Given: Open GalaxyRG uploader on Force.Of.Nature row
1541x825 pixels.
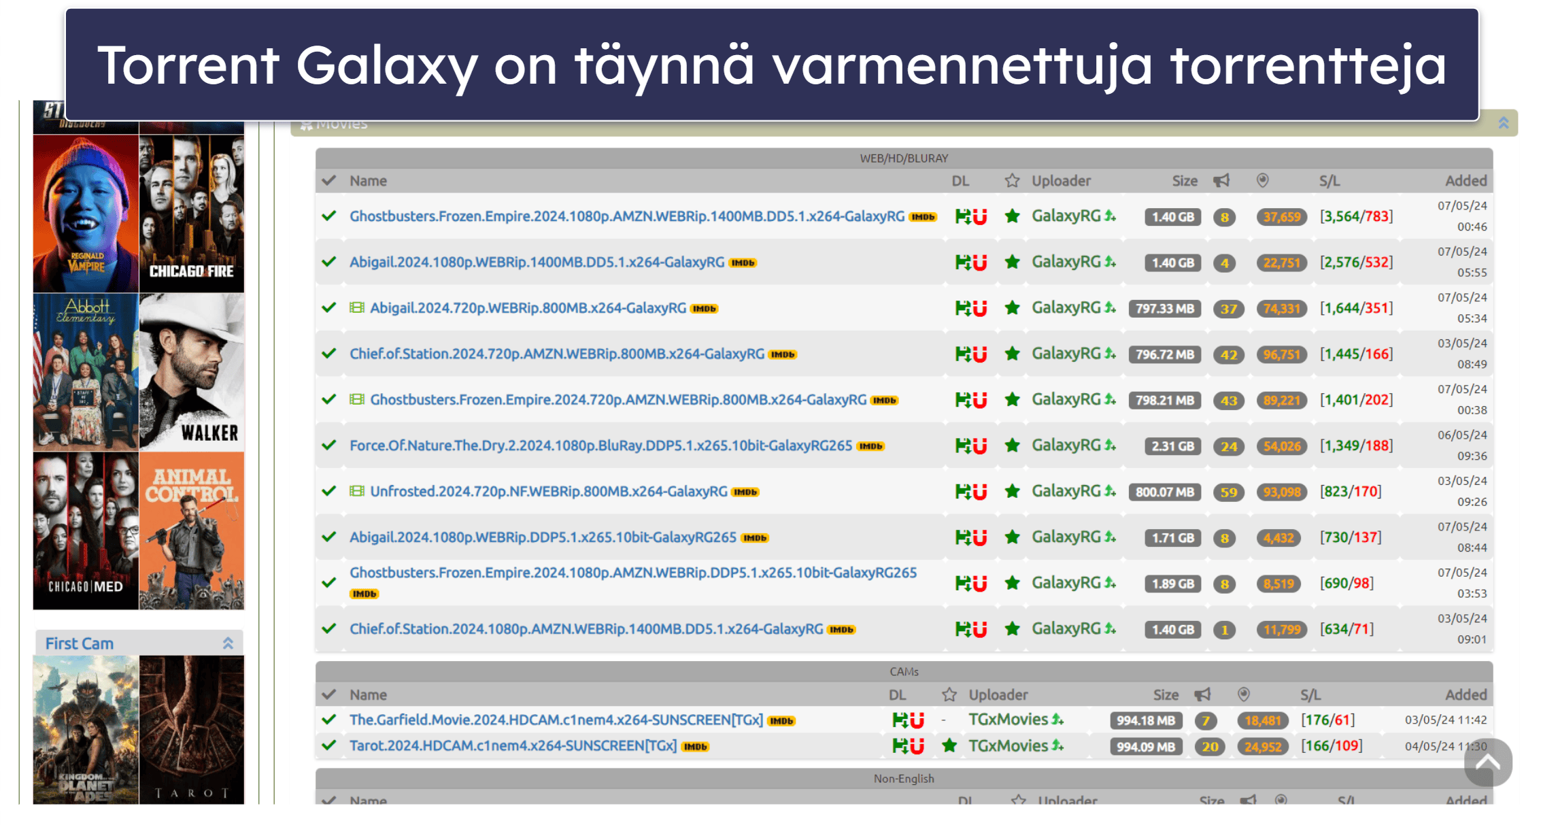Looking at the screenshot, I should coord(1066,445).
